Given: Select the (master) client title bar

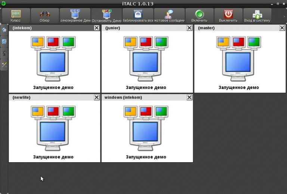Looking at the screenshot, I should [x=240, y=28].
